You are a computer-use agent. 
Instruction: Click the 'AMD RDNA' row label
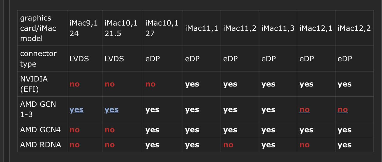(x=42, y=144)
